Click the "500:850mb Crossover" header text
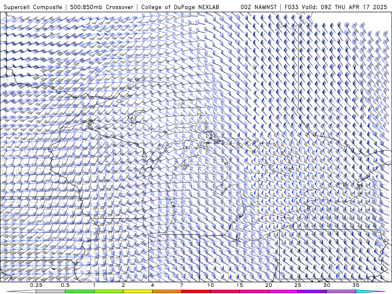Screen dimensions: 392x294 (x=102, y=7)
